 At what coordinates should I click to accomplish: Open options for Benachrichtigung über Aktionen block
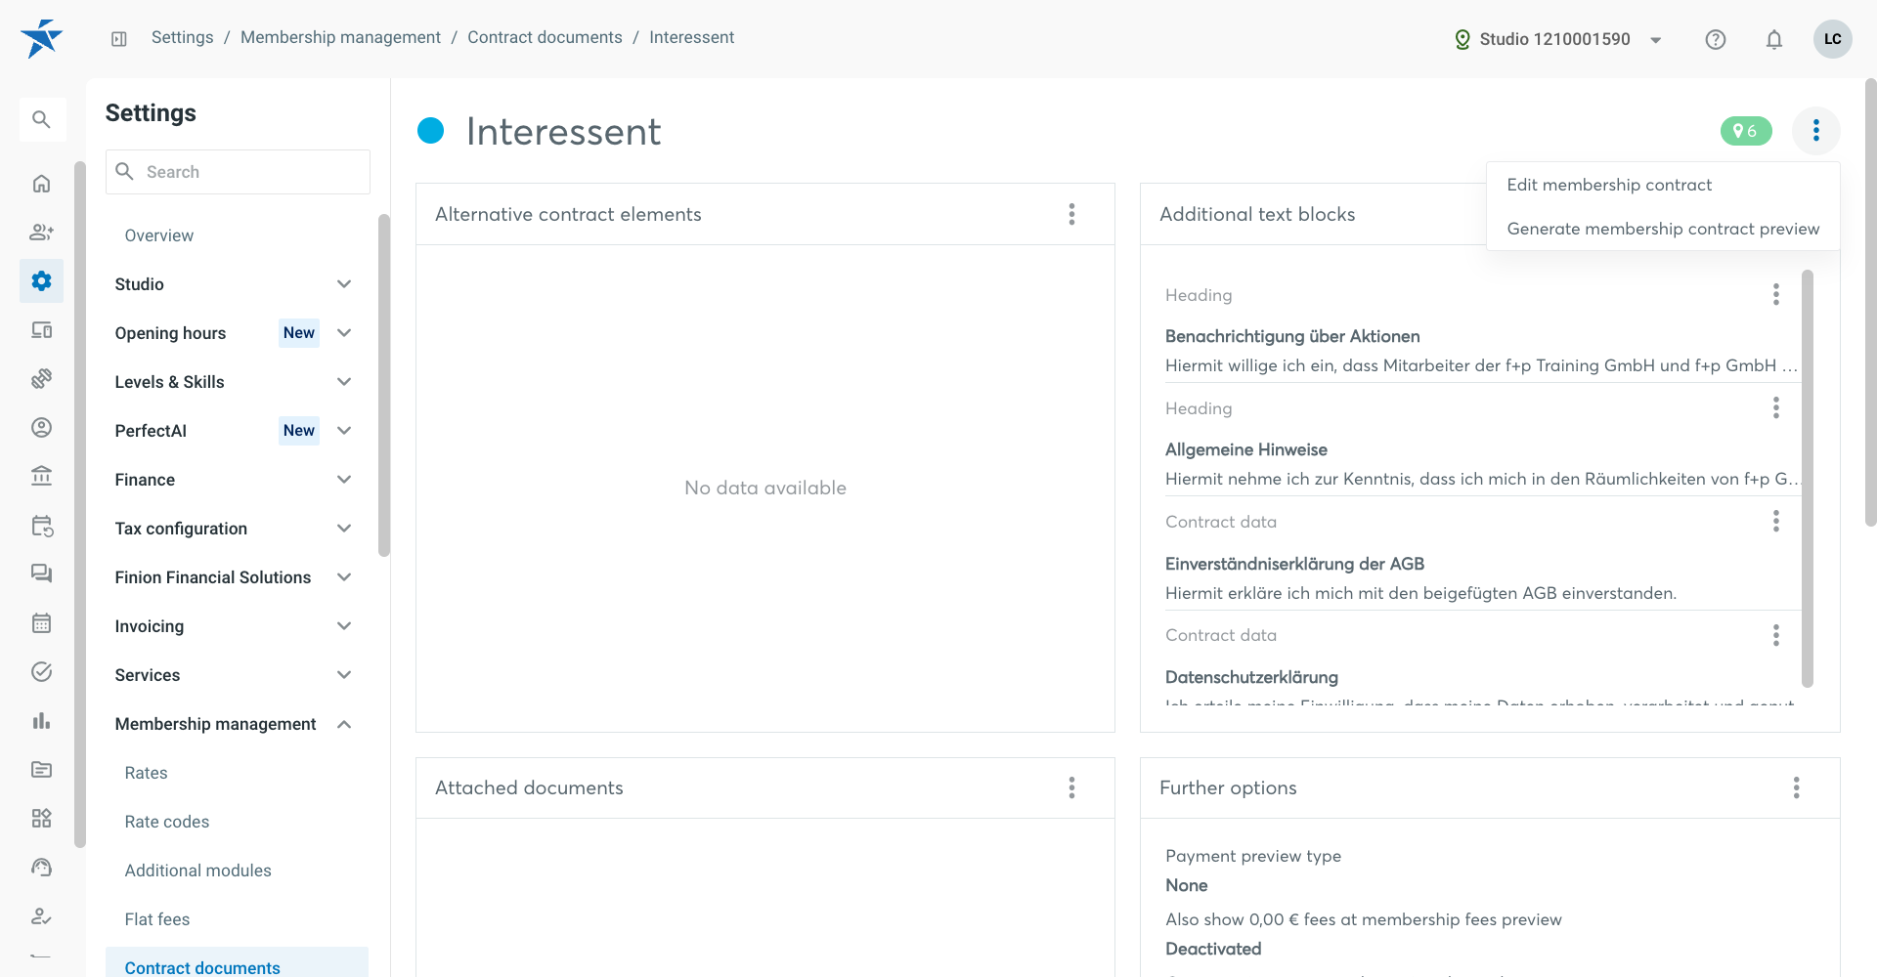pyautogui.click(x=1776, y=295)
